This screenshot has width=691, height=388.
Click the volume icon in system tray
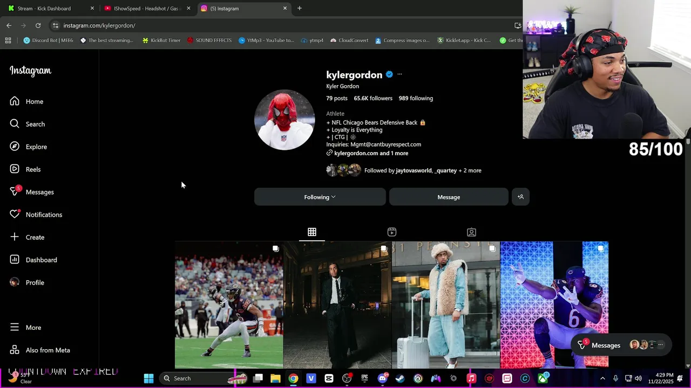[638, 378]
